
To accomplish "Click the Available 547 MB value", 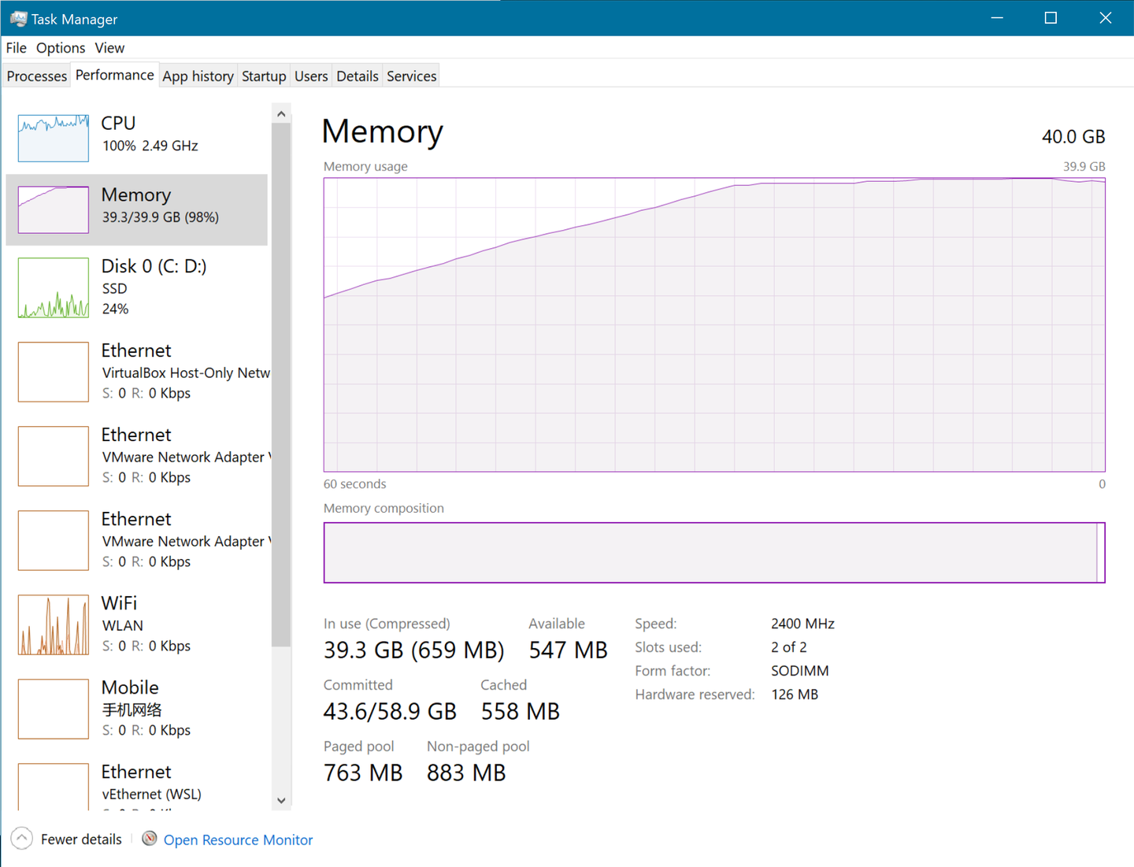I will pos(568,650).
